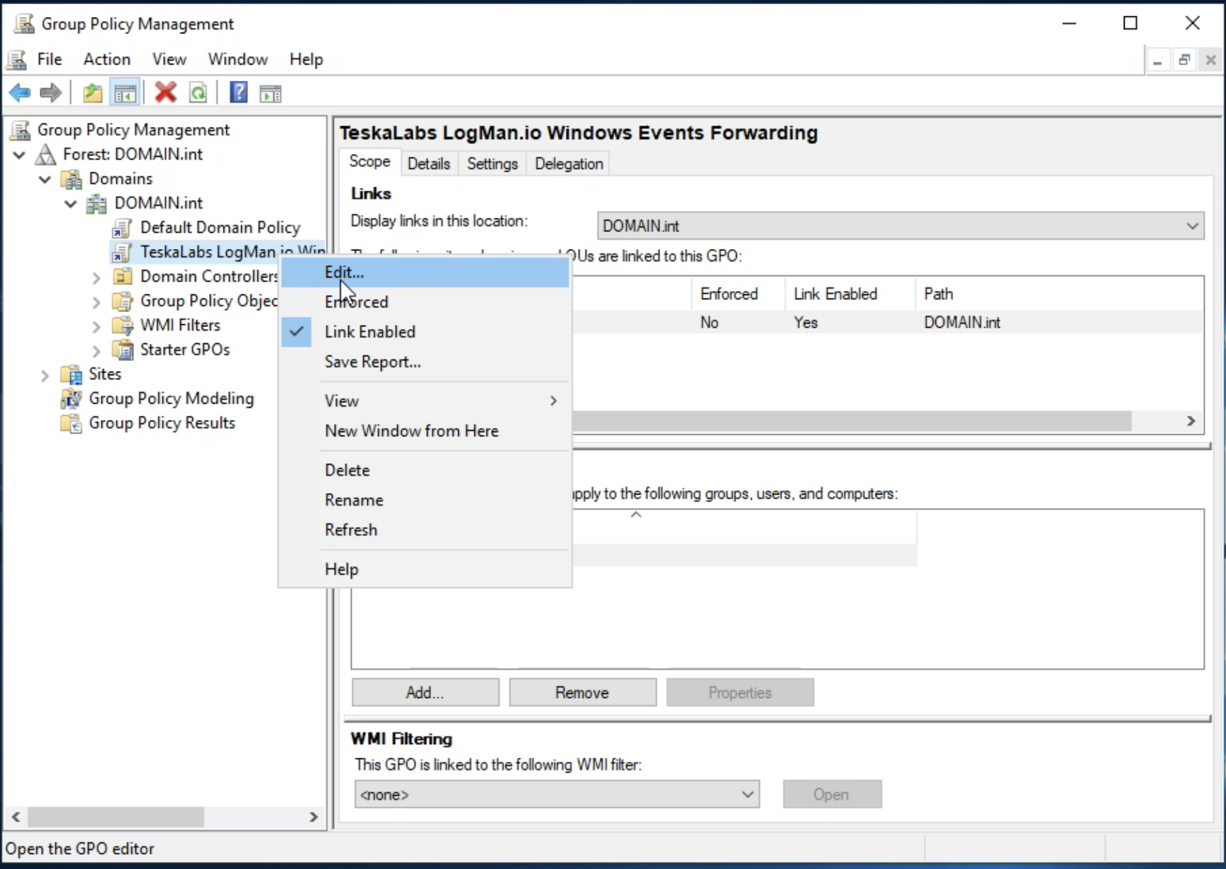Screen dimensions: 1226x869
Task: Switch to the Delegation tab
Action: (569, 164)
